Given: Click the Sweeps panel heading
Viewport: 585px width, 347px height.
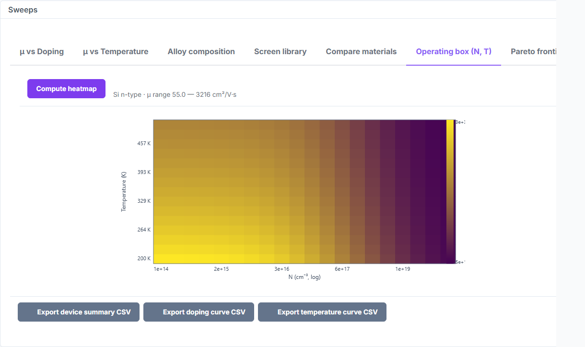Looking at the screenshot, I should pos(23,10).
